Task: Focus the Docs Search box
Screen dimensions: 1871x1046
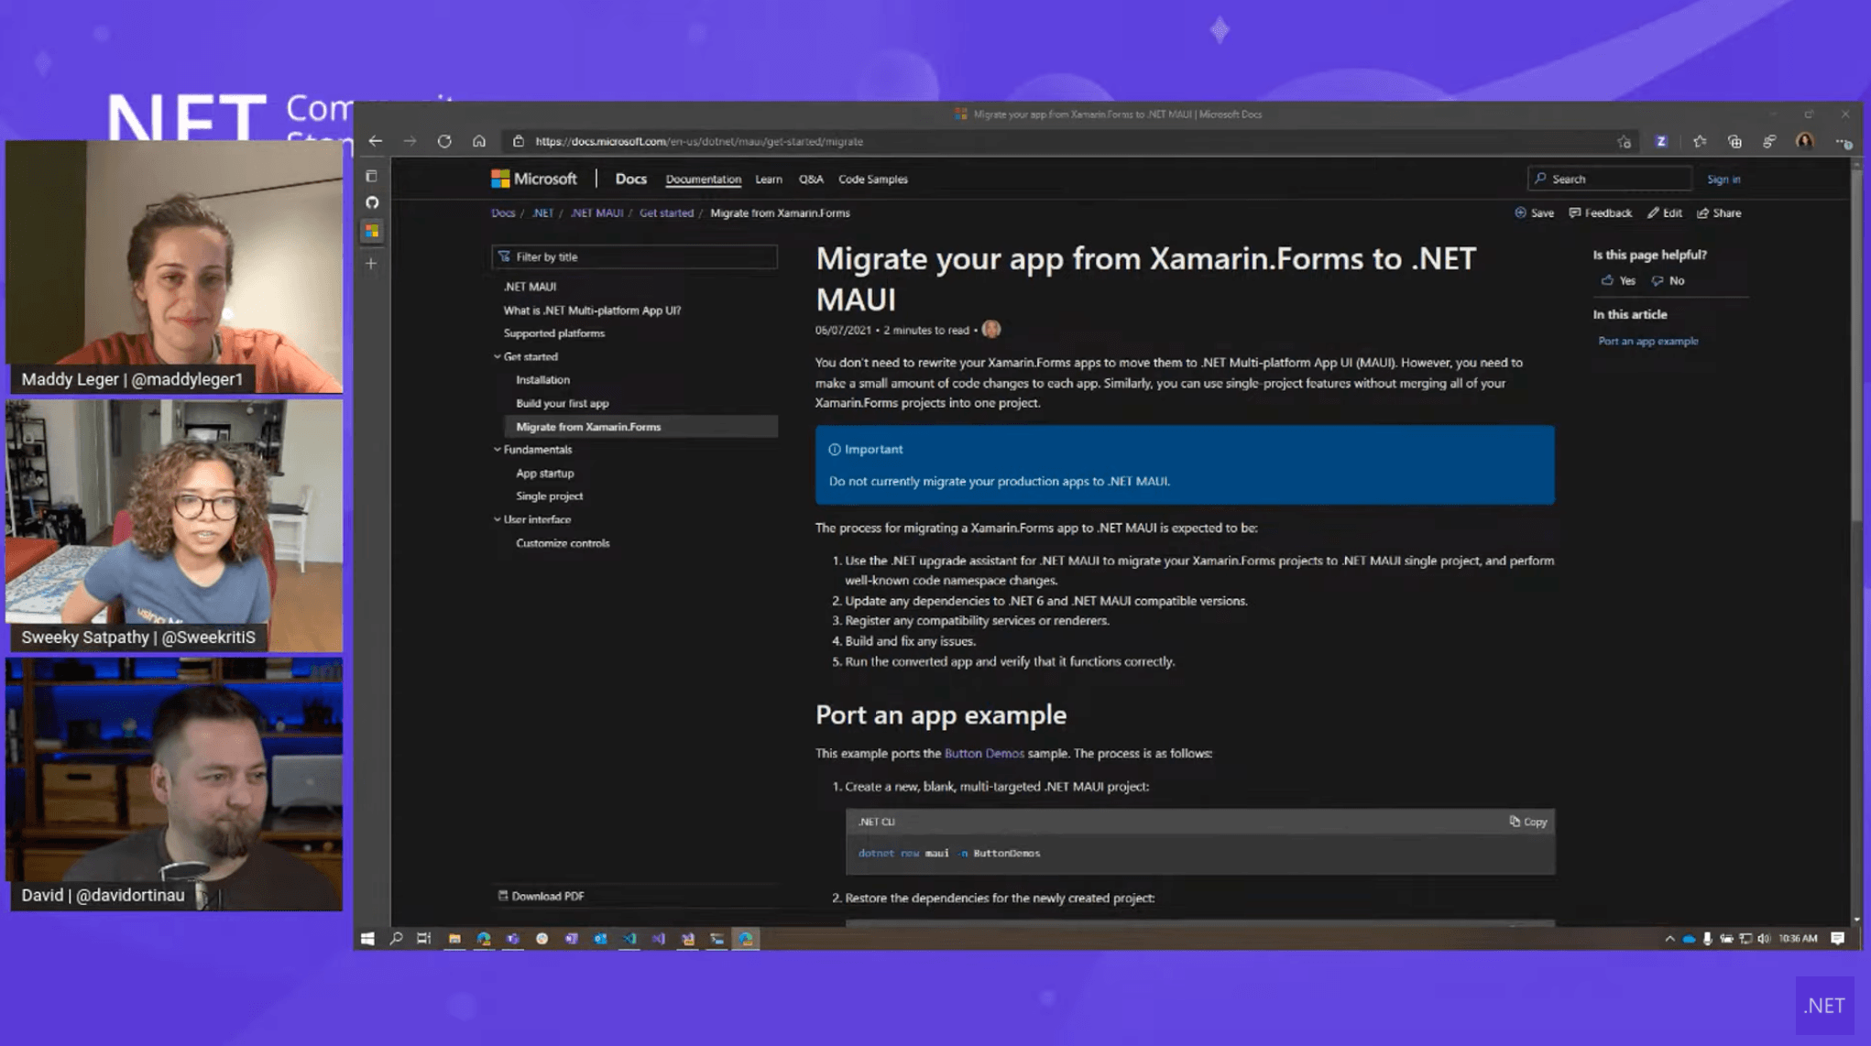Action: pos(1609,180)
